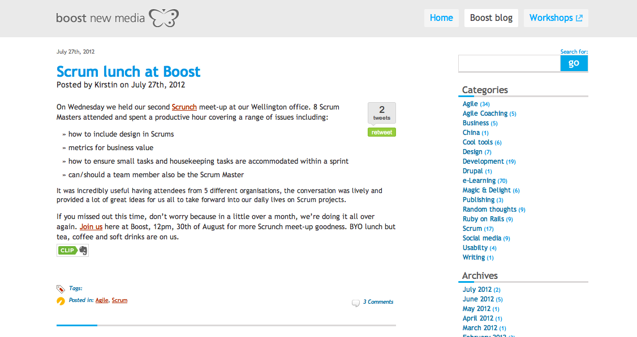Click the external link icon on Workshops
Image resolution: width=637 pixels, height=337 pixels.
(579, 18)
